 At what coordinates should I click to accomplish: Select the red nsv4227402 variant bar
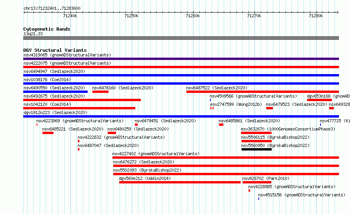226,158
